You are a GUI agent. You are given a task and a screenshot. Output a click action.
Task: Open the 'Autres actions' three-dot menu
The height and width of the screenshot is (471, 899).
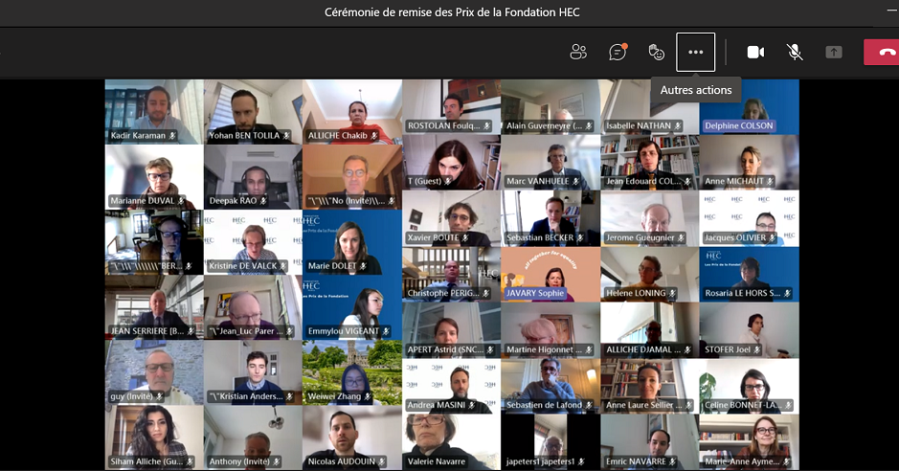point(696,52)
